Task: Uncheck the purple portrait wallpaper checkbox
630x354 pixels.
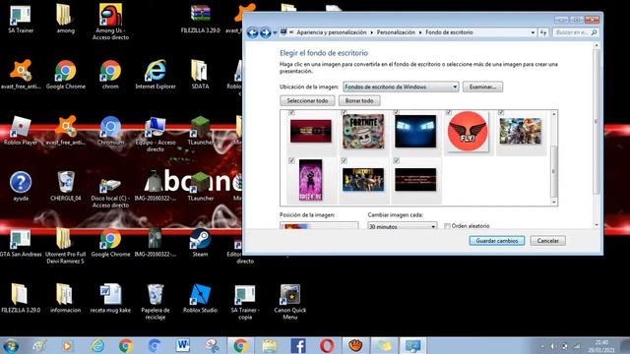Action: (291, 160)
